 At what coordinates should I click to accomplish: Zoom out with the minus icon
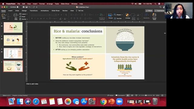pyautogui.click(x=140, y=95)
